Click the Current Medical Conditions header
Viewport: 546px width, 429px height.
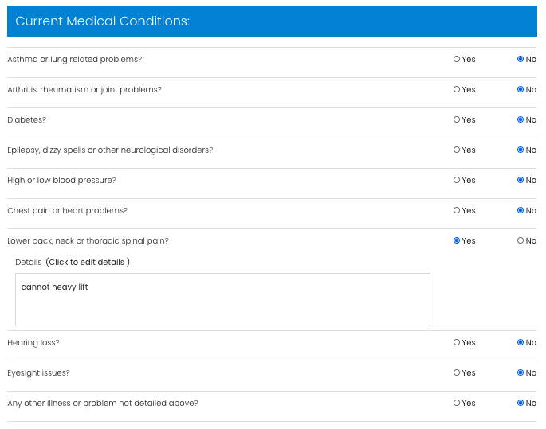[272, 21]
